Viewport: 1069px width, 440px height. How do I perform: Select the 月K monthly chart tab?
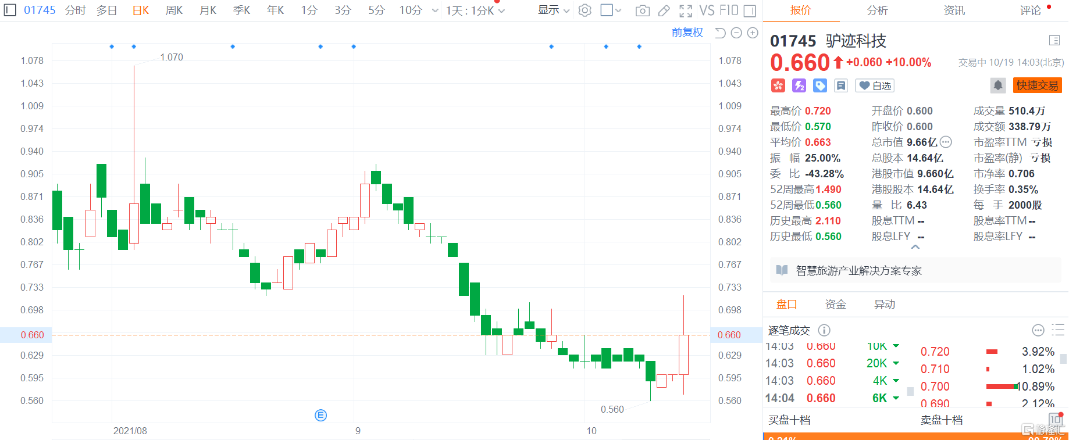[208, 10]
